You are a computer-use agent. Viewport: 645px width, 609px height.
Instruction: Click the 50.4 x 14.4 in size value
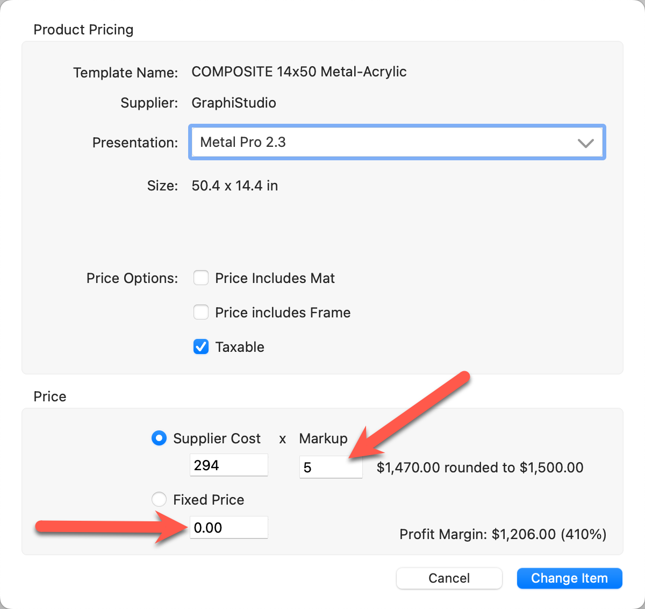click(x=235, y=186)
